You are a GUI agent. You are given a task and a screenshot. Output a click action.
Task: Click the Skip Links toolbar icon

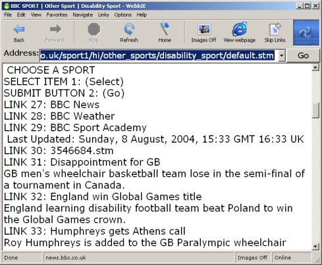click(x=275, y=29)
